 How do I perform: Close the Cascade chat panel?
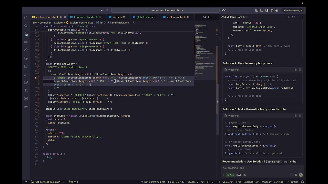302,17
